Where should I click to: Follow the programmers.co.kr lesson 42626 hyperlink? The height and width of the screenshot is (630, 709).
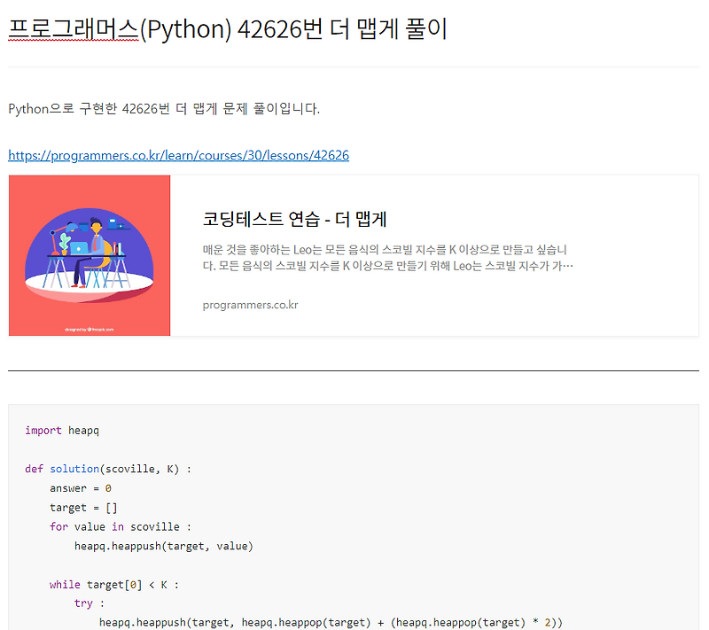[x=177, y=154]
